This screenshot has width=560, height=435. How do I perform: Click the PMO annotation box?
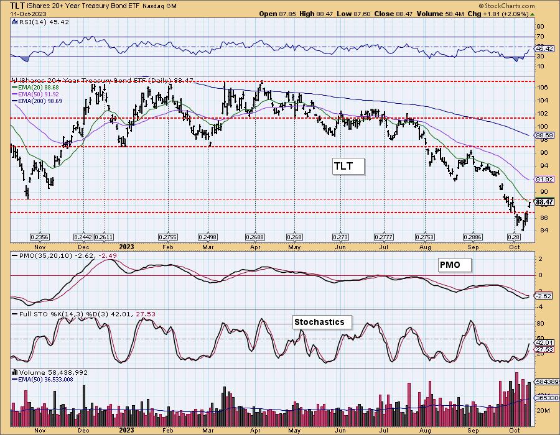(x=455, y=265)
